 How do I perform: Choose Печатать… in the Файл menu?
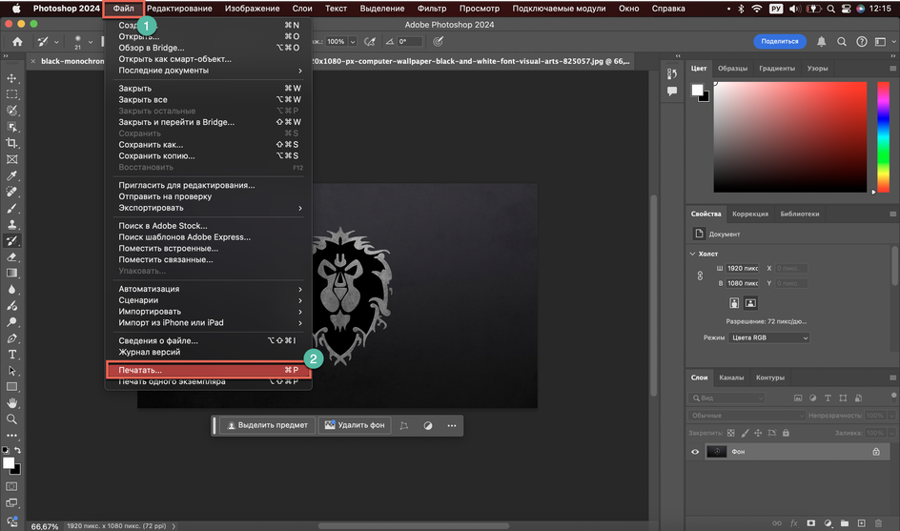coord(209,370)
